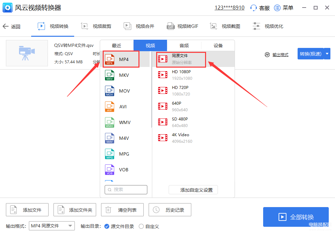
Task: Select the MPG format icon
Action: [x=109, y=154]
